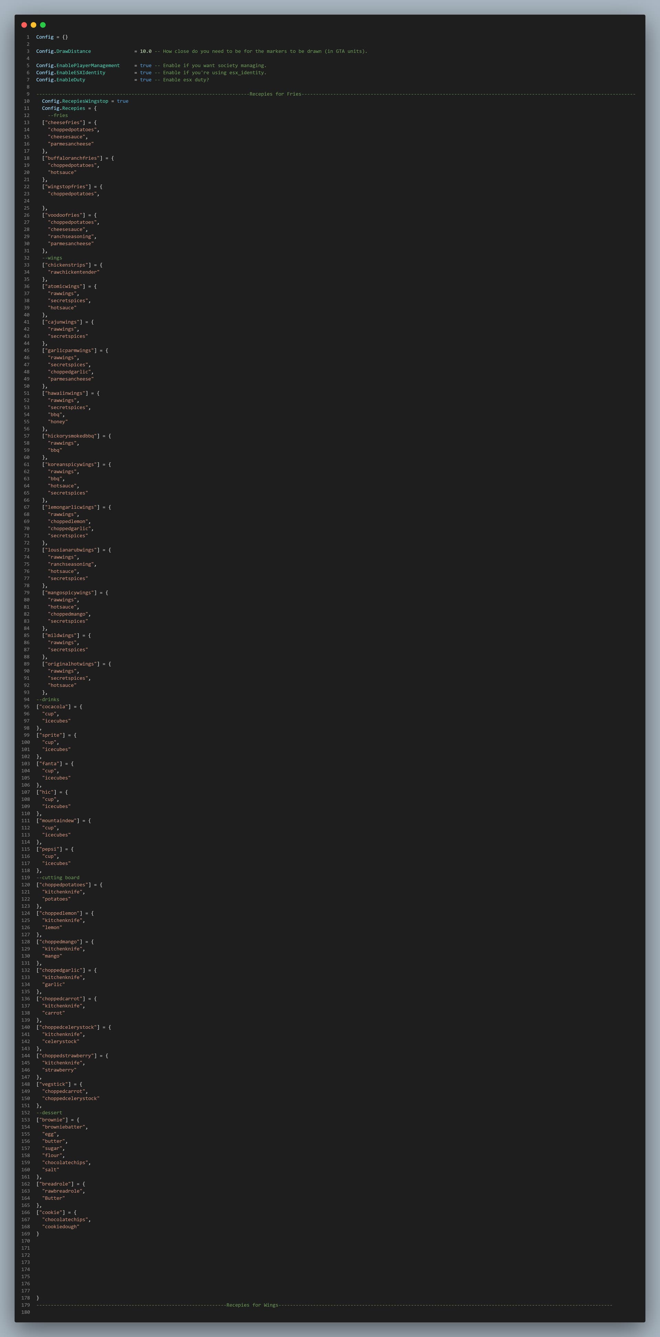The image size is (660, 1337).
Task: Select the Recepies for Fries section header comment
Action: (x=275, y=94)
